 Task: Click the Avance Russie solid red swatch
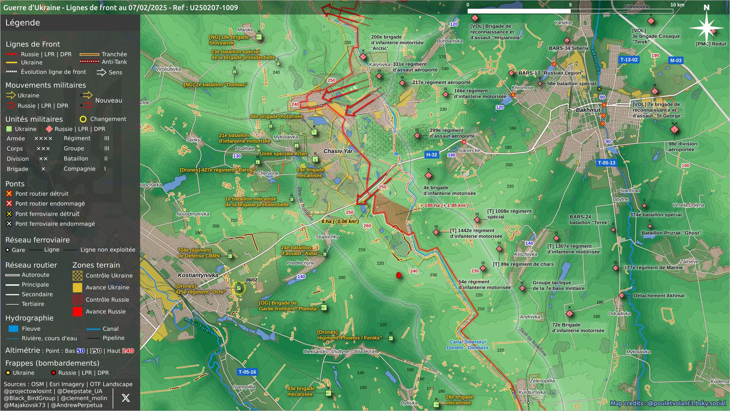(77, 311)
